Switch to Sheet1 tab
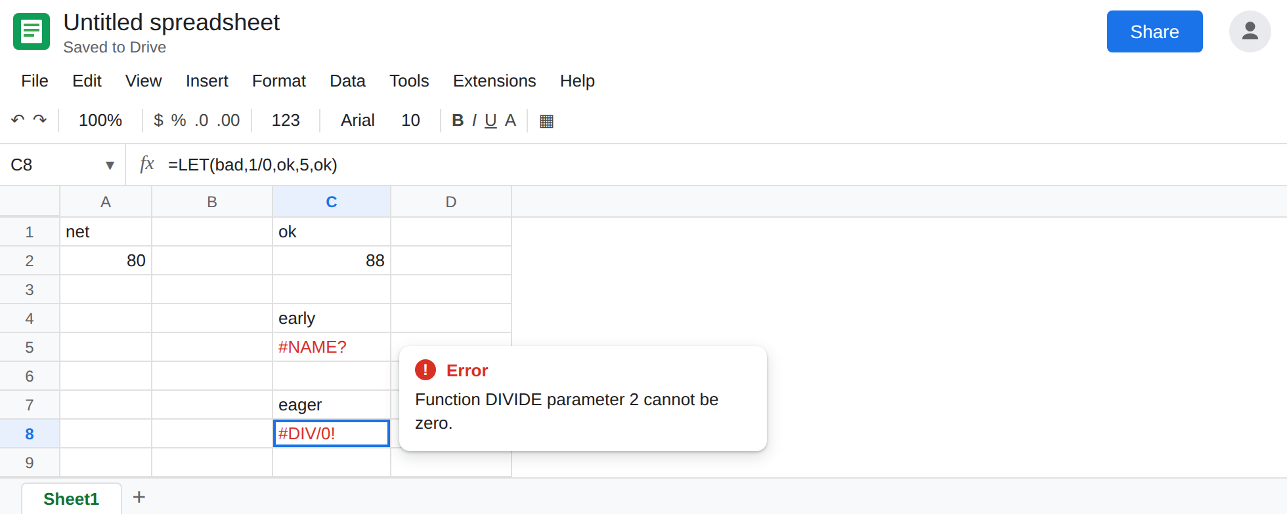The width and height of the screenshot is (1287, 514). point(72,499)
